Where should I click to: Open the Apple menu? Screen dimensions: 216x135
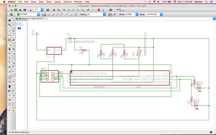pyautogui.click(x=4, y=2)
